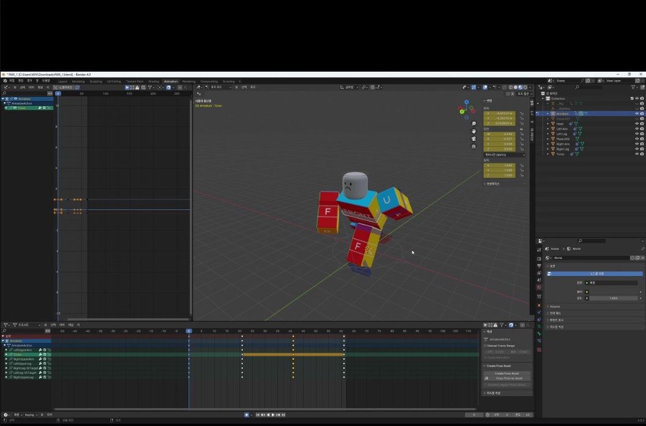Screen dimensions: 646x426
Task: Jump to the animation start frame
Action: pos(258,415)
